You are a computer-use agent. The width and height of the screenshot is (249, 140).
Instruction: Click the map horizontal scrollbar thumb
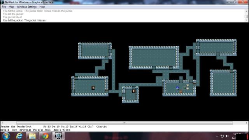[x=124, y=123]
